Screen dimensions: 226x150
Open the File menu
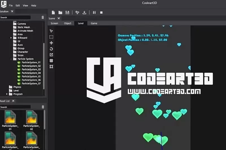click(x=11, y=5)
